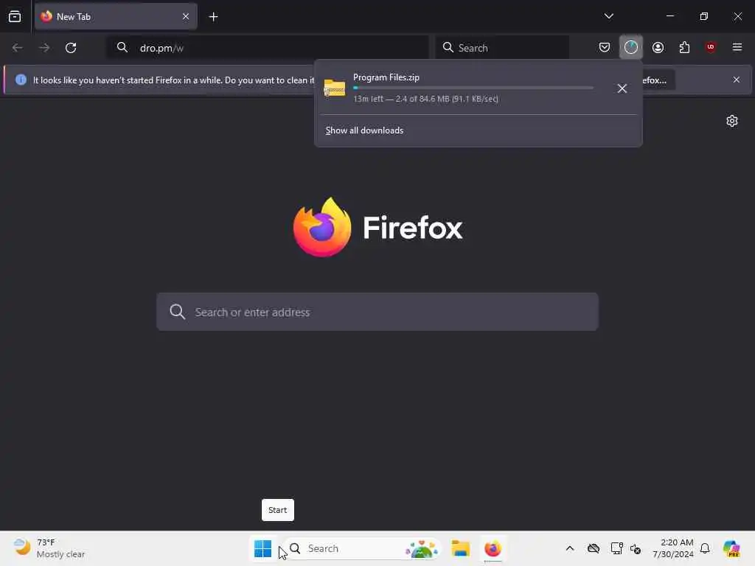The height and width of the screenshot is (566, 755).
Task: Open the personalize New Tab gear
Action: (732, 121)
